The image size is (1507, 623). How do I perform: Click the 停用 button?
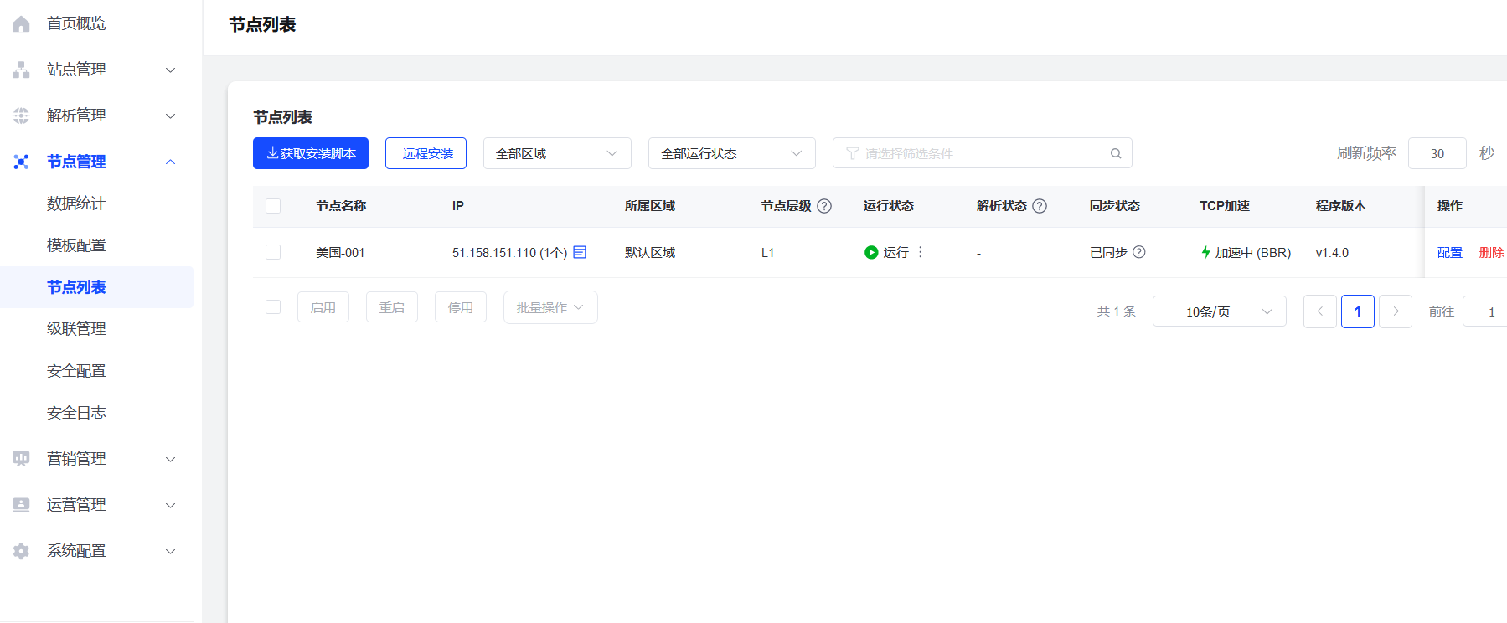click(461, 307)
